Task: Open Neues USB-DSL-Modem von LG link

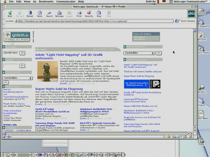Action: coord(140,106)
